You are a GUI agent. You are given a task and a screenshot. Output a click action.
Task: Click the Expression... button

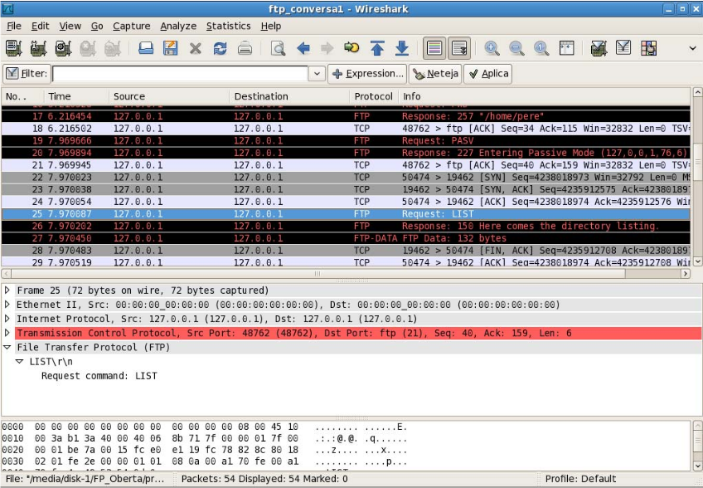click(367, 74)
